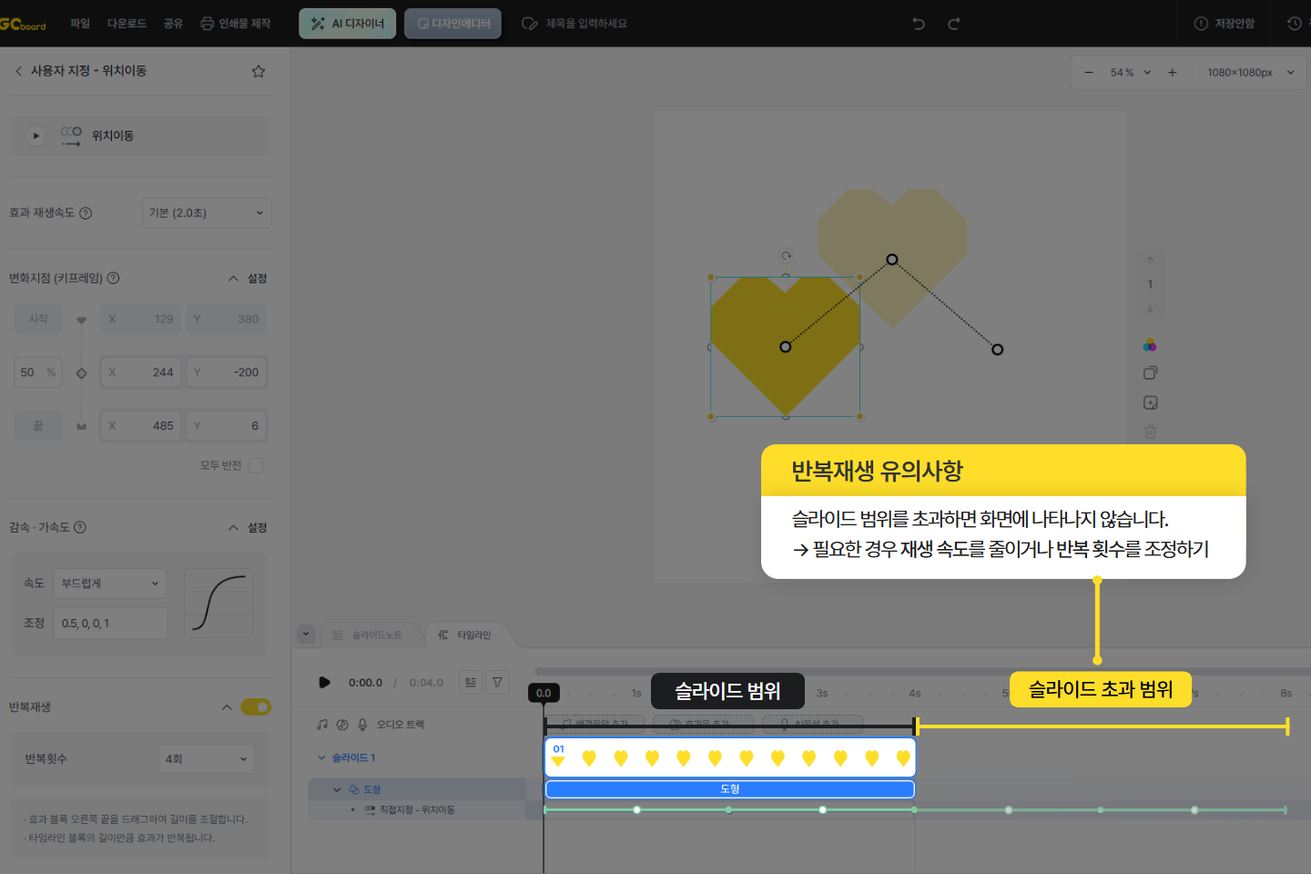Click the duplicate slide icon beside canvas
This screenshot has height=874, width=1311.
click(1150, 373)
